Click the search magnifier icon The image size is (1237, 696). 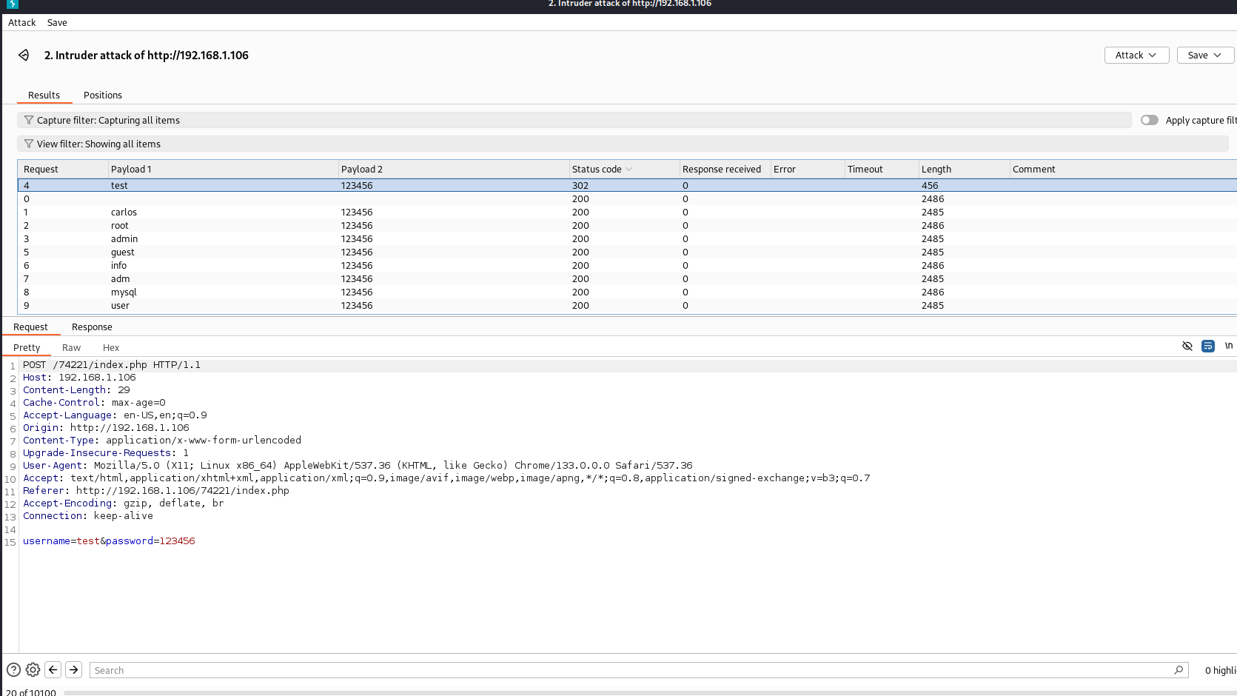(1179, 670)
